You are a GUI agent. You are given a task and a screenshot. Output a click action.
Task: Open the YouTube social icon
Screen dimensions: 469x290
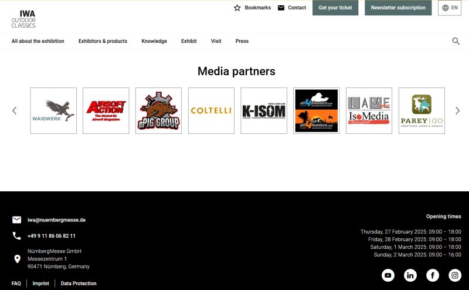click(x=388, y=275)
